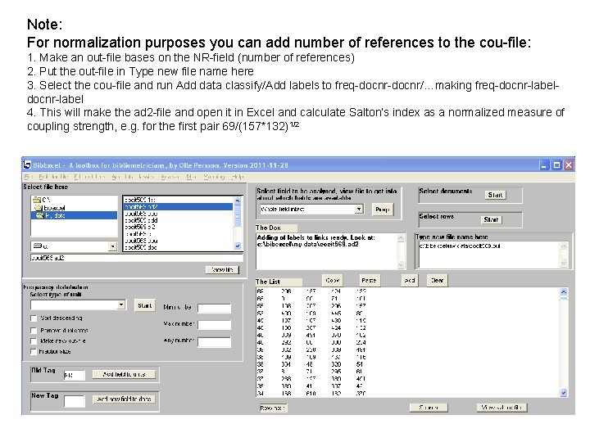Click the View file button
Screen dimensions: 590x442
[x=222, y=269]
